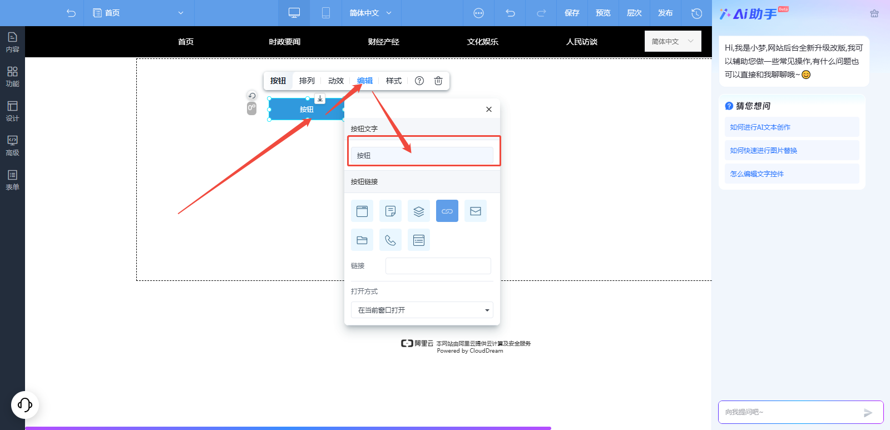890x430 pixels.
Task: Click the 链接 URL input field
Action: [438, 266]
